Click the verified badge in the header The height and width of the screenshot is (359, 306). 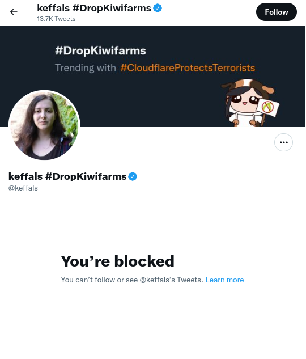click(x=158, y=8)
